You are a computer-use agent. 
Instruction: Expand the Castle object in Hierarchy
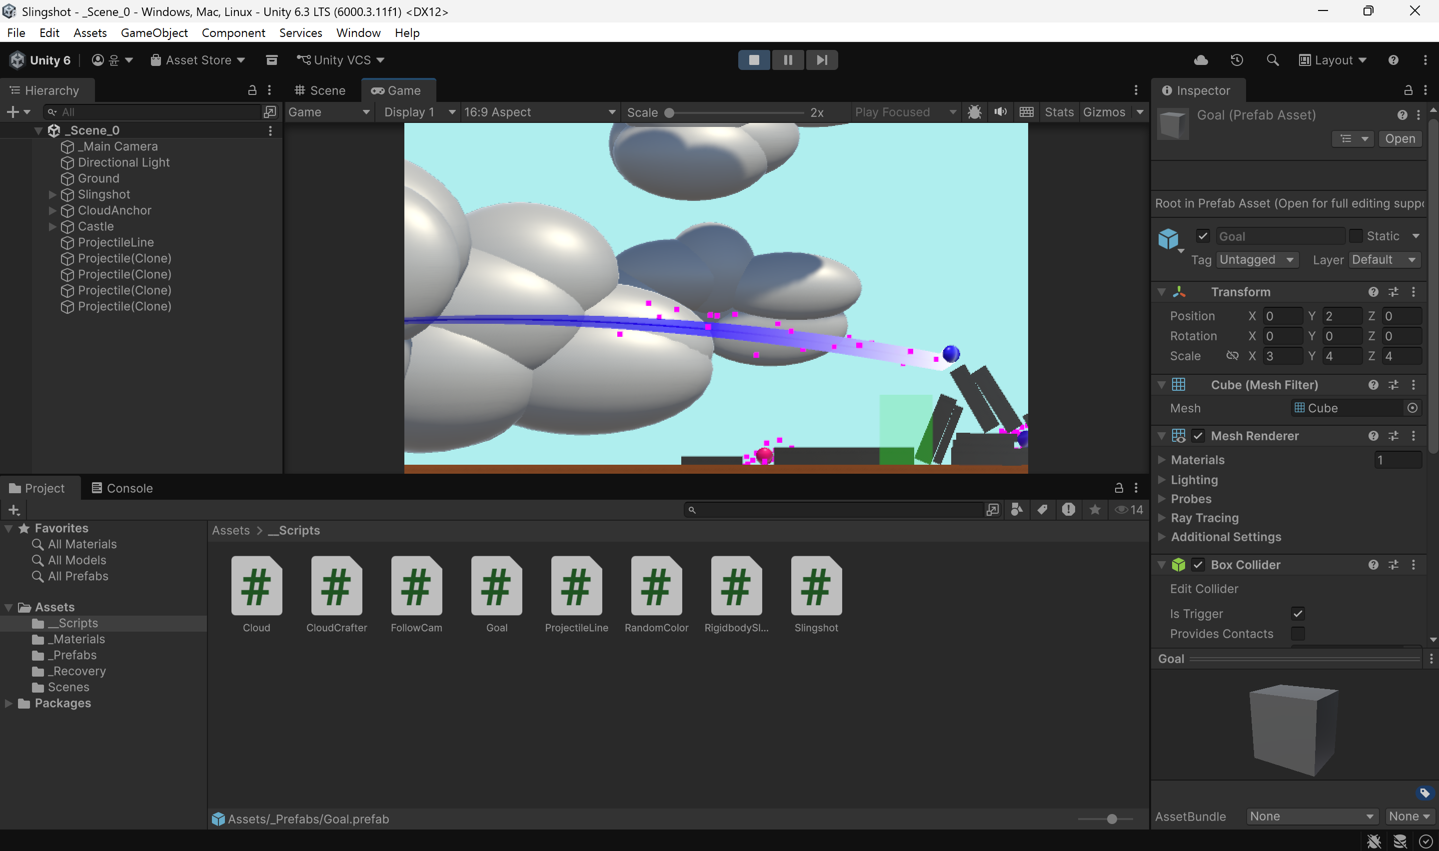coord(52,226)
